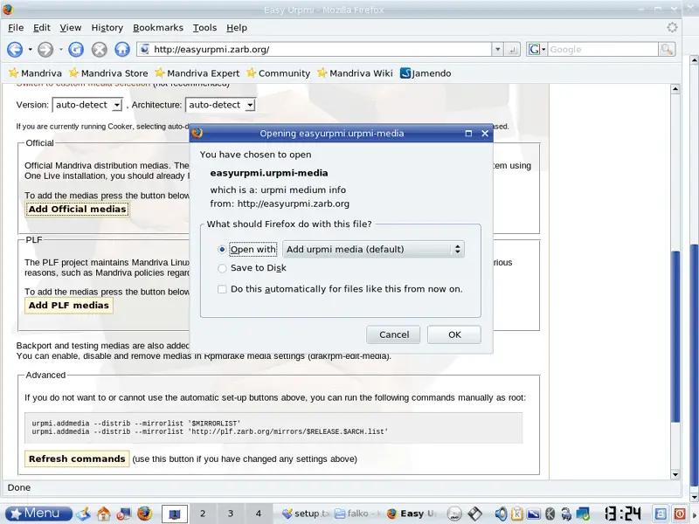Click the lock session button in the taskbar
Image resolution: width=699 pixels, height=524 pixels.
(661, 514)
